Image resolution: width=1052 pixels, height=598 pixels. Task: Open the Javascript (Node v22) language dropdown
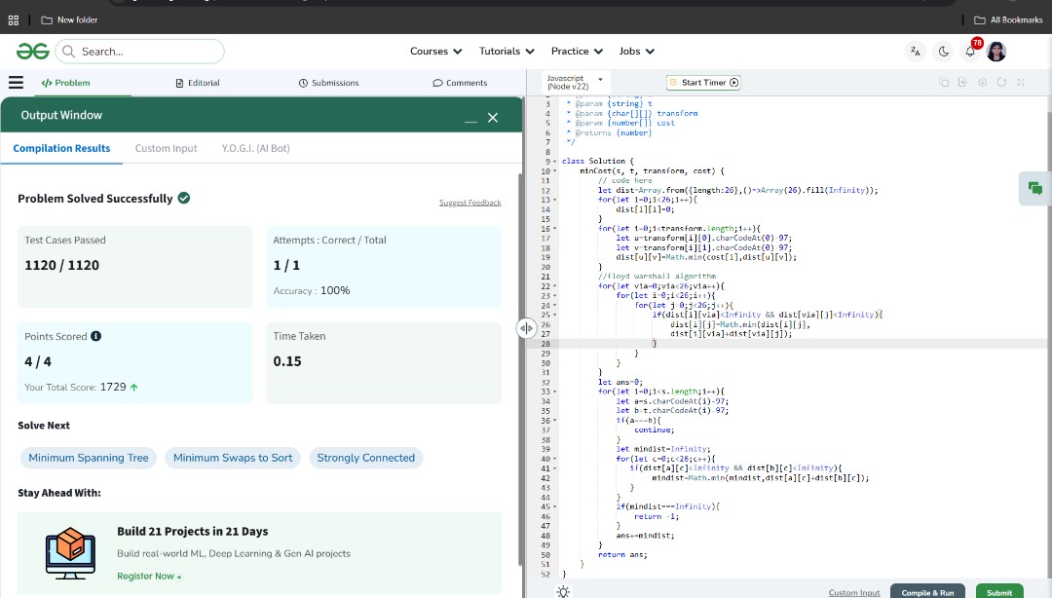point(575,80)
